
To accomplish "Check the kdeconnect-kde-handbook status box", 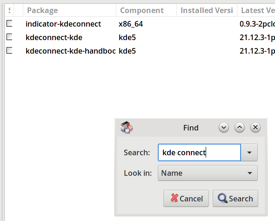I will (9, 50).
